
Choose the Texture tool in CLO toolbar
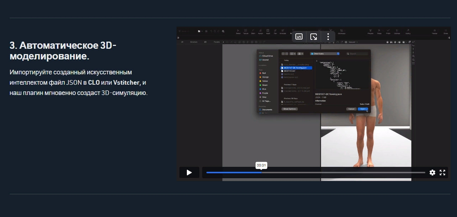[x=246, y=31]
